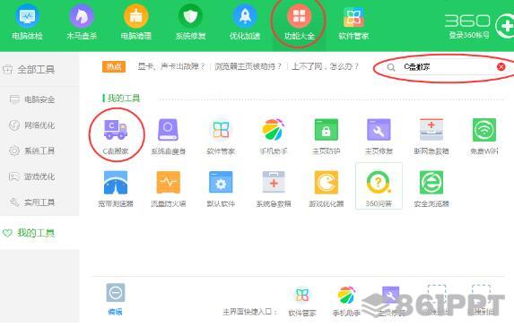Click the magnifier icon in the search box

(x=391, y=67)
